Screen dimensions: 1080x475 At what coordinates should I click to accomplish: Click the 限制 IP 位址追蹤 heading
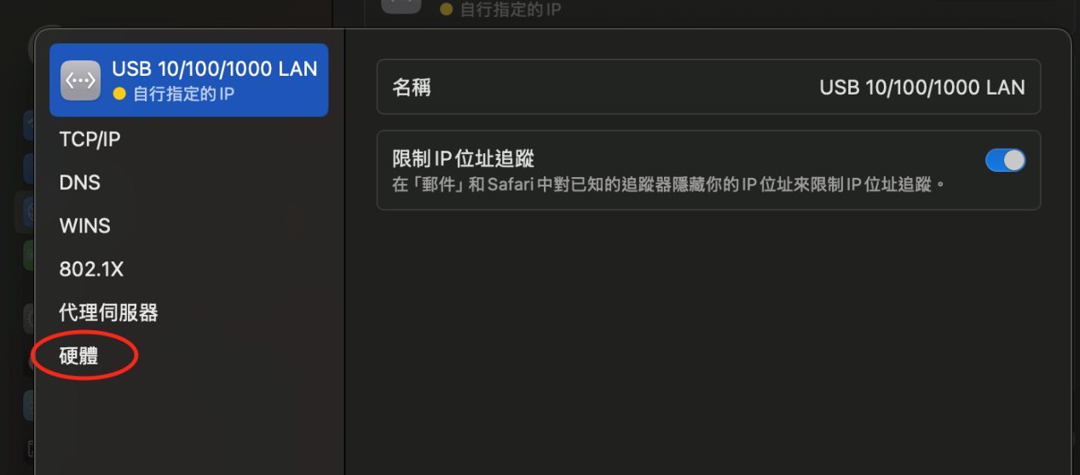463,157
